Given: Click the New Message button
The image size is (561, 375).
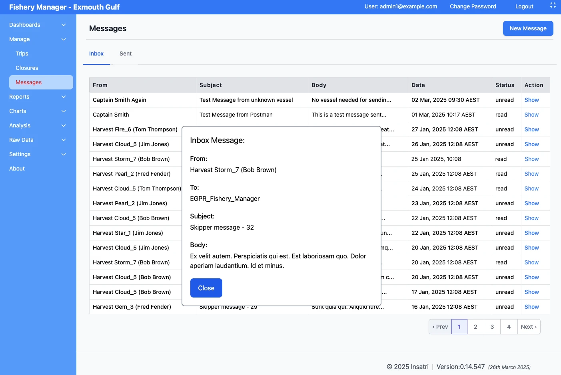Looking at the screenshot, I should coord(528,28).
